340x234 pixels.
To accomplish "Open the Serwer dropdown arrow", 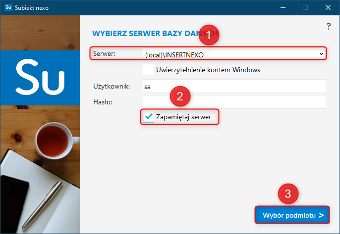I will (321, 54).
